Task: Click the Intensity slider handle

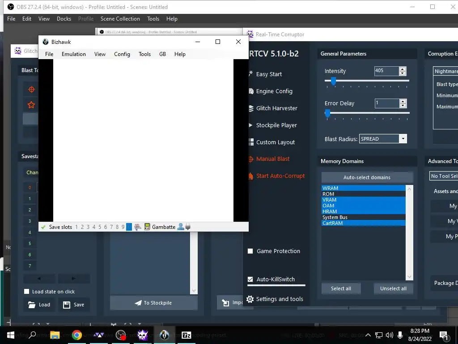Action: pyautogui.click(x=333, y=81)
